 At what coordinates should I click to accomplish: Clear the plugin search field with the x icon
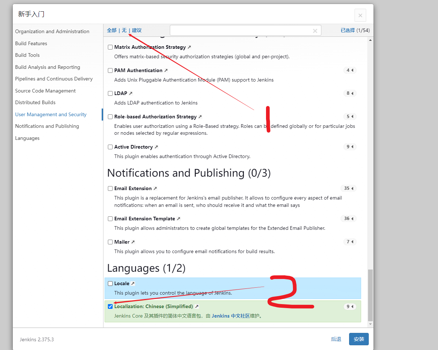point(315,31)
